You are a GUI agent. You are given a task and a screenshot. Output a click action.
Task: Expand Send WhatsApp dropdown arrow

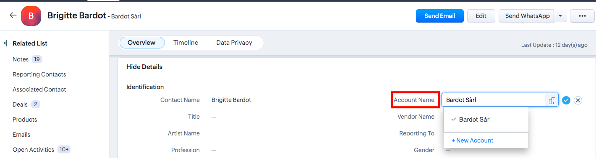560,16
